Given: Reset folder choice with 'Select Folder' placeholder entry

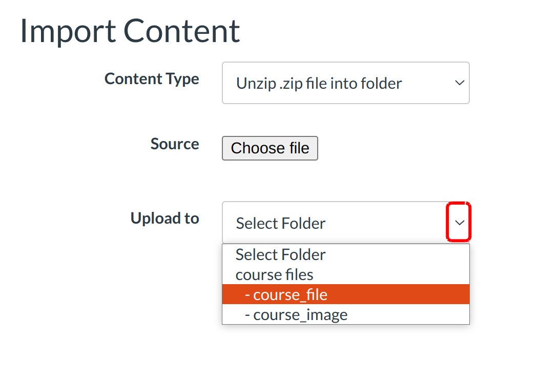Looking at the screenshot, I should click(x=281, y=254).
